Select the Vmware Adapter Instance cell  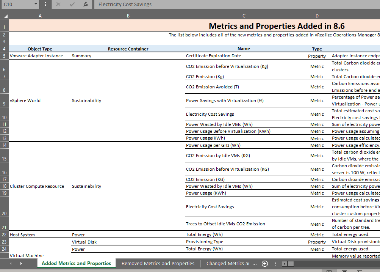40,56
